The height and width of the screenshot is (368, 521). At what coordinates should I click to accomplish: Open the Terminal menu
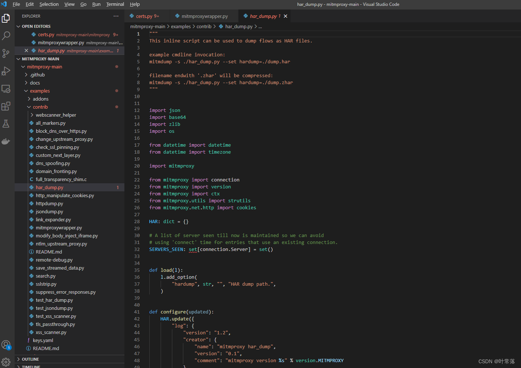click(x=115, y=4)
